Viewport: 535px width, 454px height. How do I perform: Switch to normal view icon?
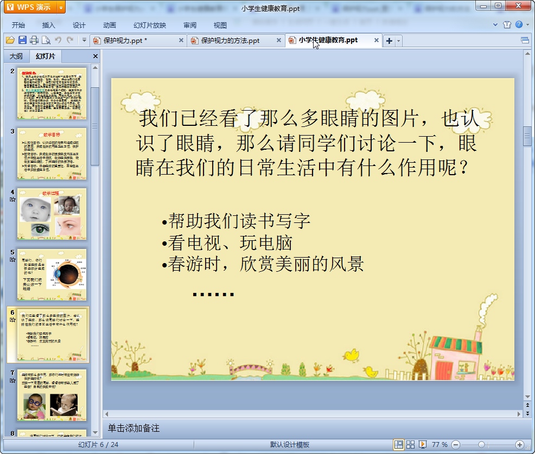[398, 444]
